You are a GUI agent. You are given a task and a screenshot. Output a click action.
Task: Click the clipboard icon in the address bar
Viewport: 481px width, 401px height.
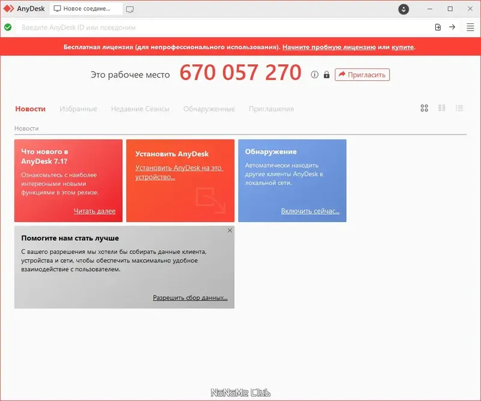(x=437, y=27)
